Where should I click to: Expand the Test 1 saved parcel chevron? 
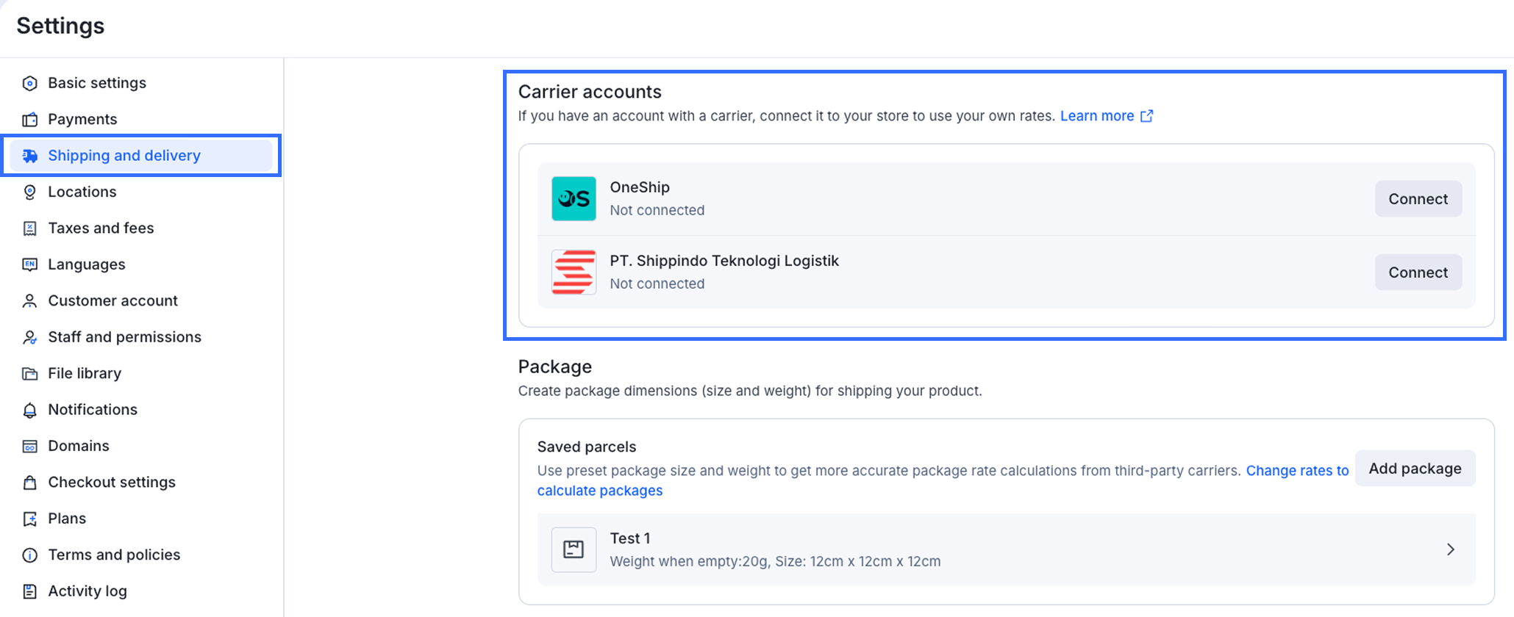(x=1450, y=549)
